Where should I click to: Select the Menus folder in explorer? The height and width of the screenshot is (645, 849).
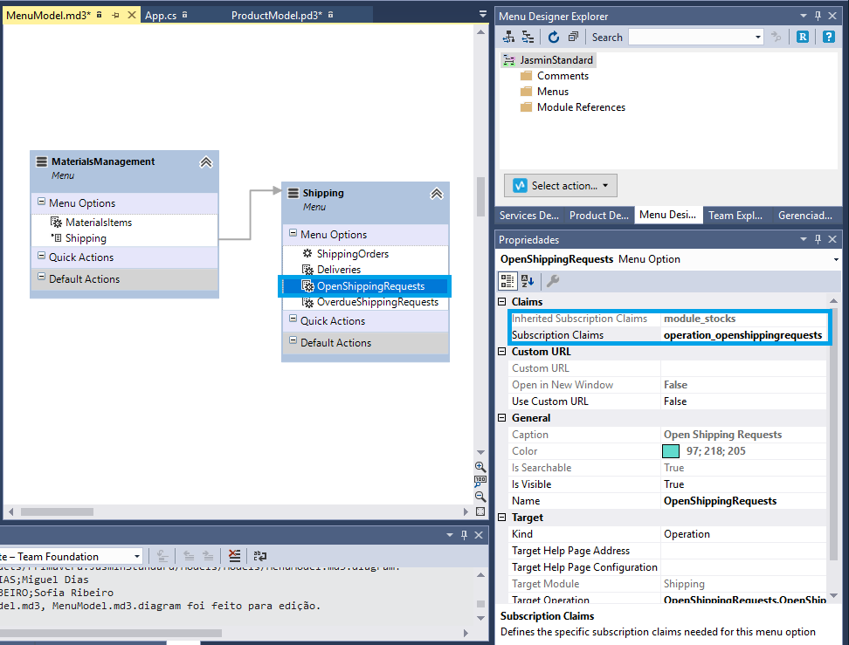552,92
